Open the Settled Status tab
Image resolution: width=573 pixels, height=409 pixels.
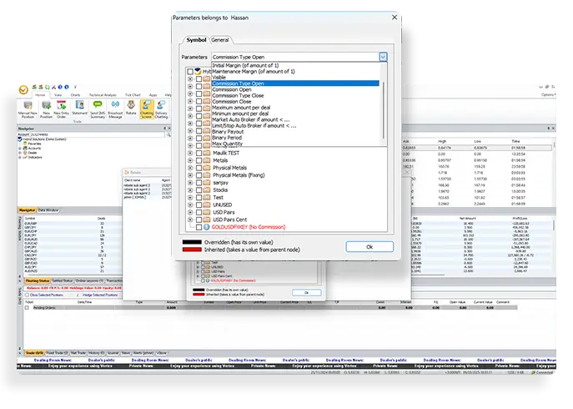62,280
